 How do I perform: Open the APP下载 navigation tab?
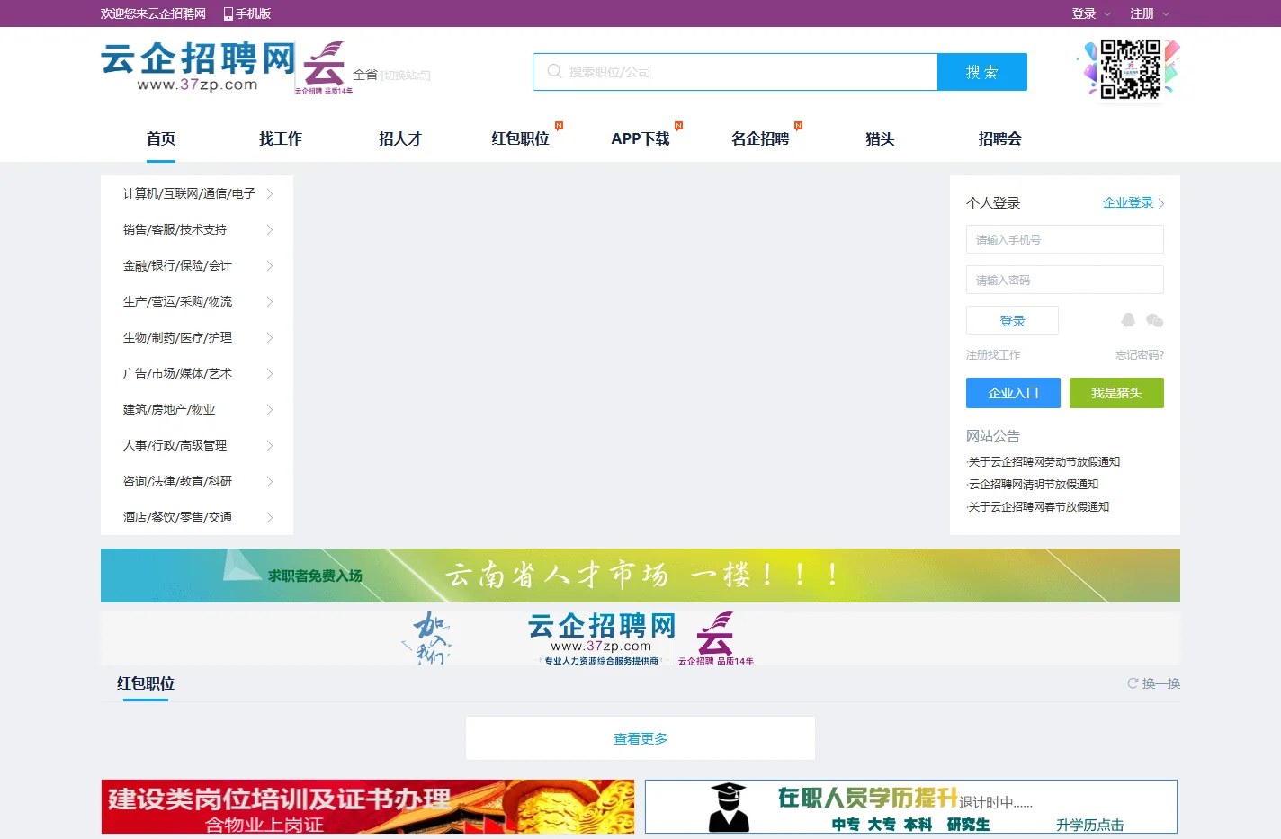click(640, 138)
